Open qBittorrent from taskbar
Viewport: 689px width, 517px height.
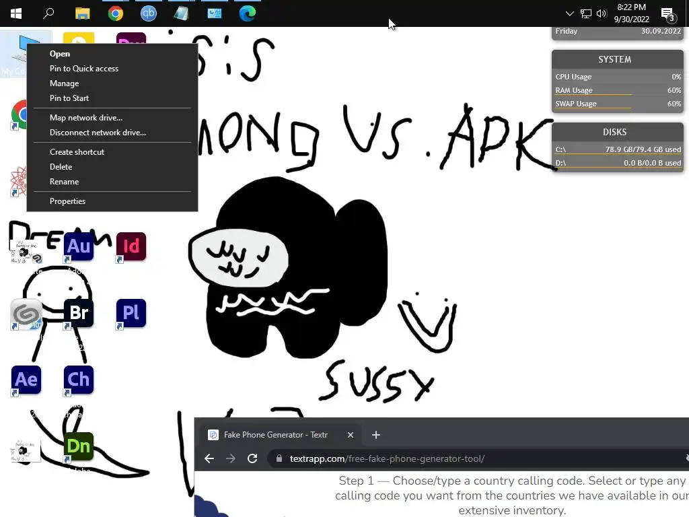pos(149,13)
